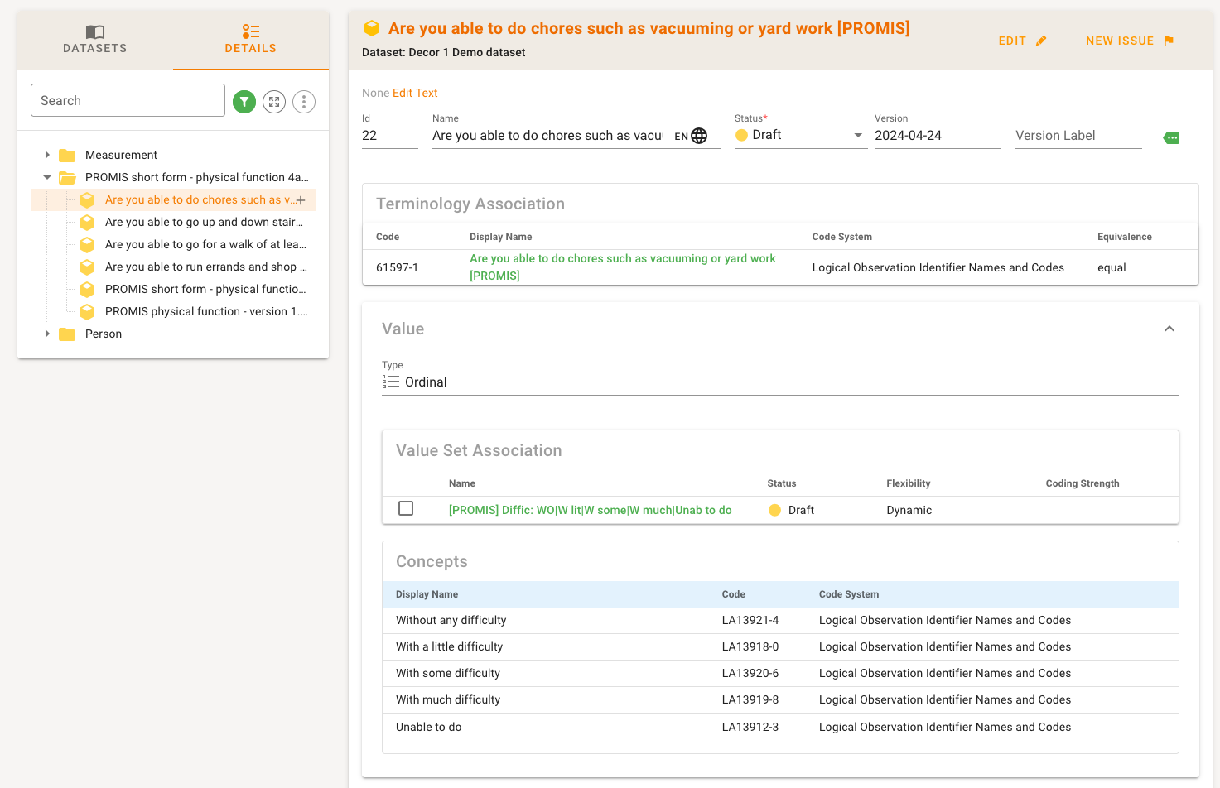Click the plus icon on selected tree item
Image resolution: width=1220 pixels, height=788 pixels.
coord(301,200)
